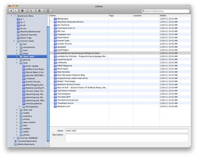Click the Webware.com feed icon
Viewport: 198px width, 157px height.
55,106
